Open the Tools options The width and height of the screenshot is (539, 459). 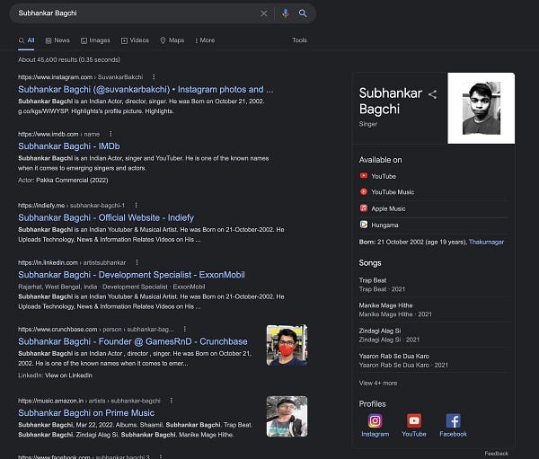(299, 40)
